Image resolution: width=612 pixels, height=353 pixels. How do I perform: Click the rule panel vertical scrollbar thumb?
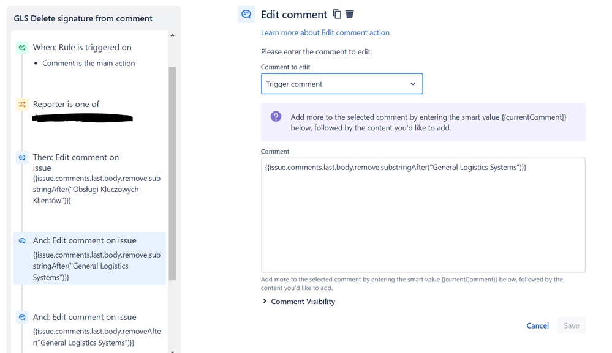[173, 173]
